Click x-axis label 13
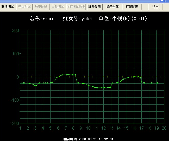The height and width of the screenshot is (141, 169). (111, 128)
